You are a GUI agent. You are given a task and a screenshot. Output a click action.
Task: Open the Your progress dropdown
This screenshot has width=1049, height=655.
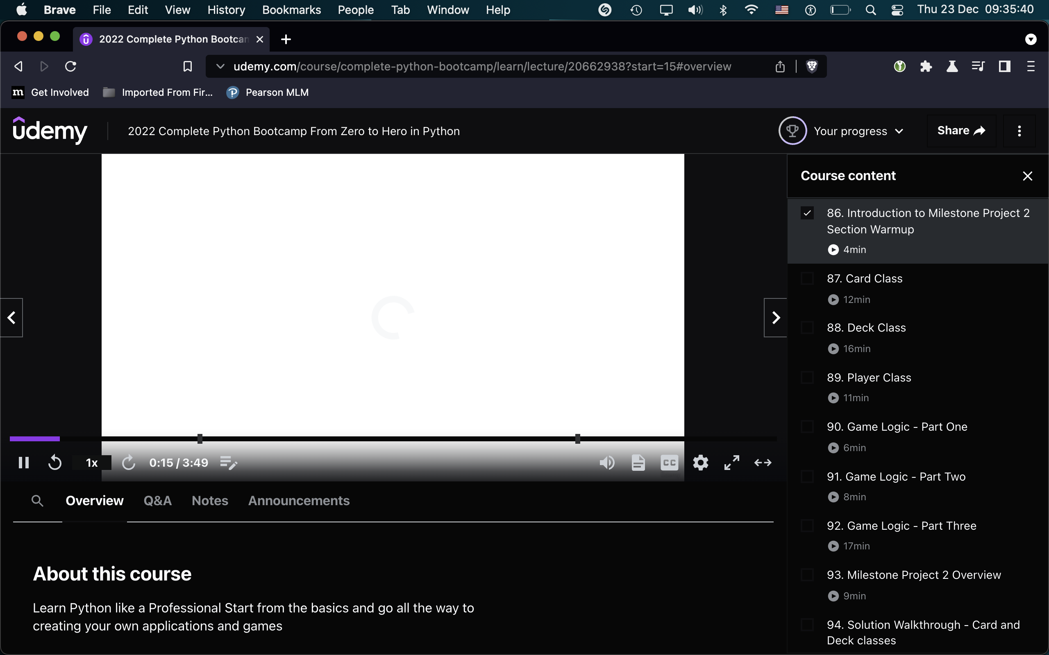point(858,131)
